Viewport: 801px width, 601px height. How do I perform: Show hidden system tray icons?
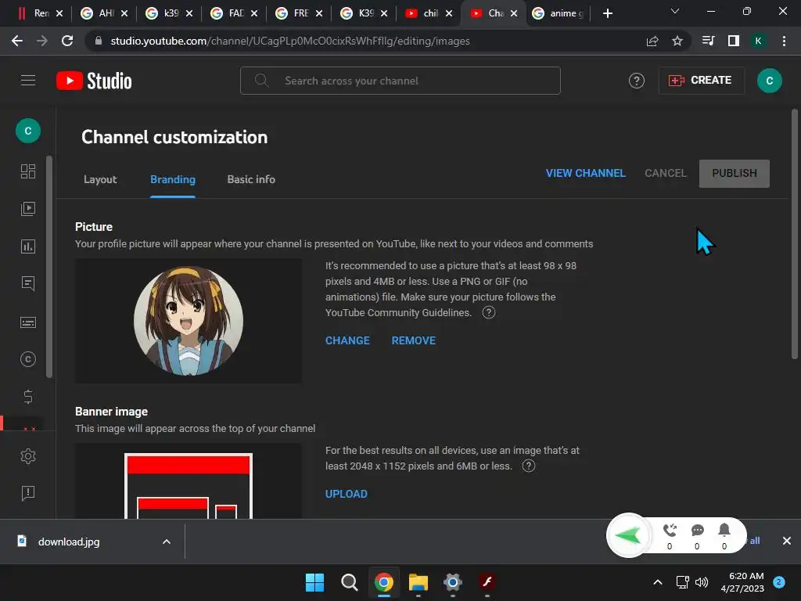(x=658, y=582)
